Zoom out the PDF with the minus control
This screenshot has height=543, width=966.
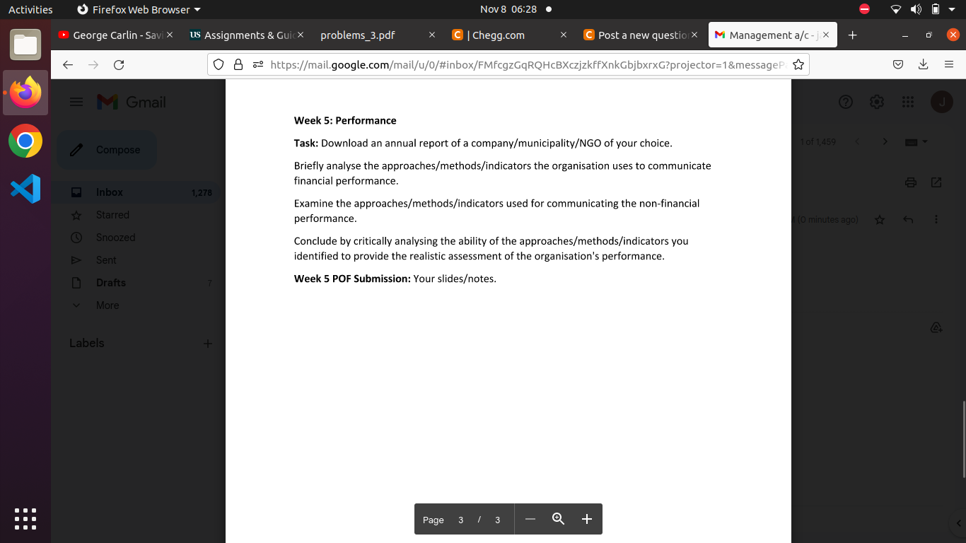(x=530, y=518)
